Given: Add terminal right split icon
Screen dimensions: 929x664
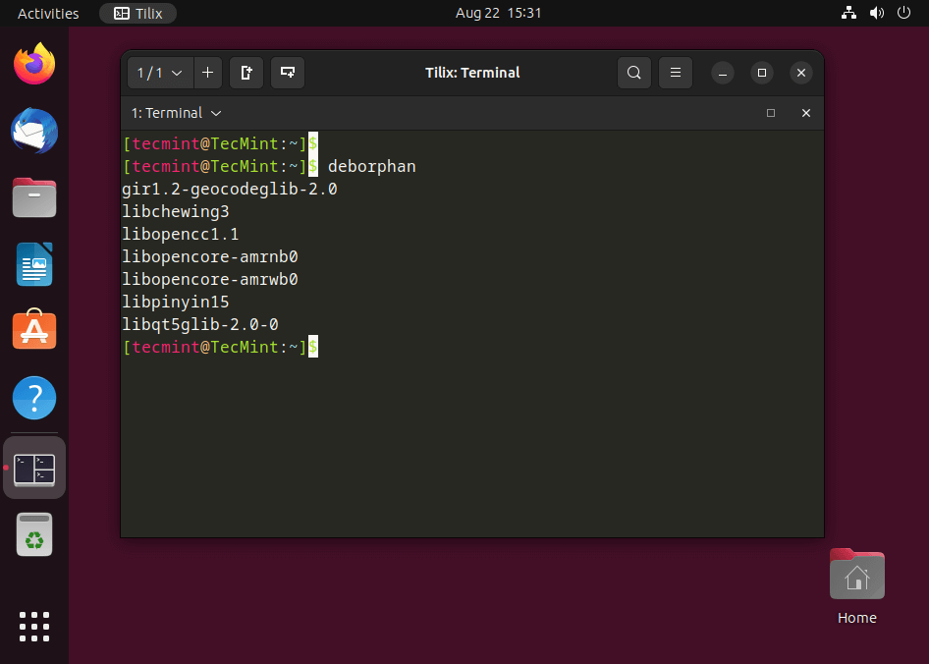Looking at the screenshot, I should coord(246,73).
